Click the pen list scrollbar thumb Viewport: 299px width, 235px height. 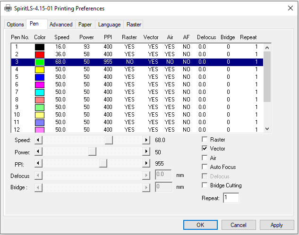pos(267,77)
